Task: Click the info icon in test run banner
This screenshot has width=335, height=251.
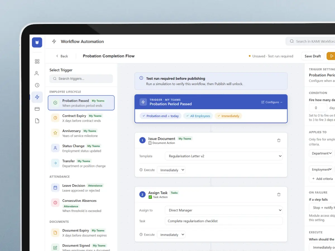Action: 141,78
